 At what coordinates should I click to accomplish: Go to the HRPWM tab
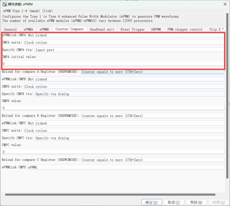click(x=156, y=29)
